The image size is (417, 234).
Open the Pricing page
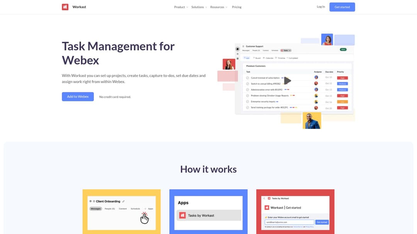237,7
